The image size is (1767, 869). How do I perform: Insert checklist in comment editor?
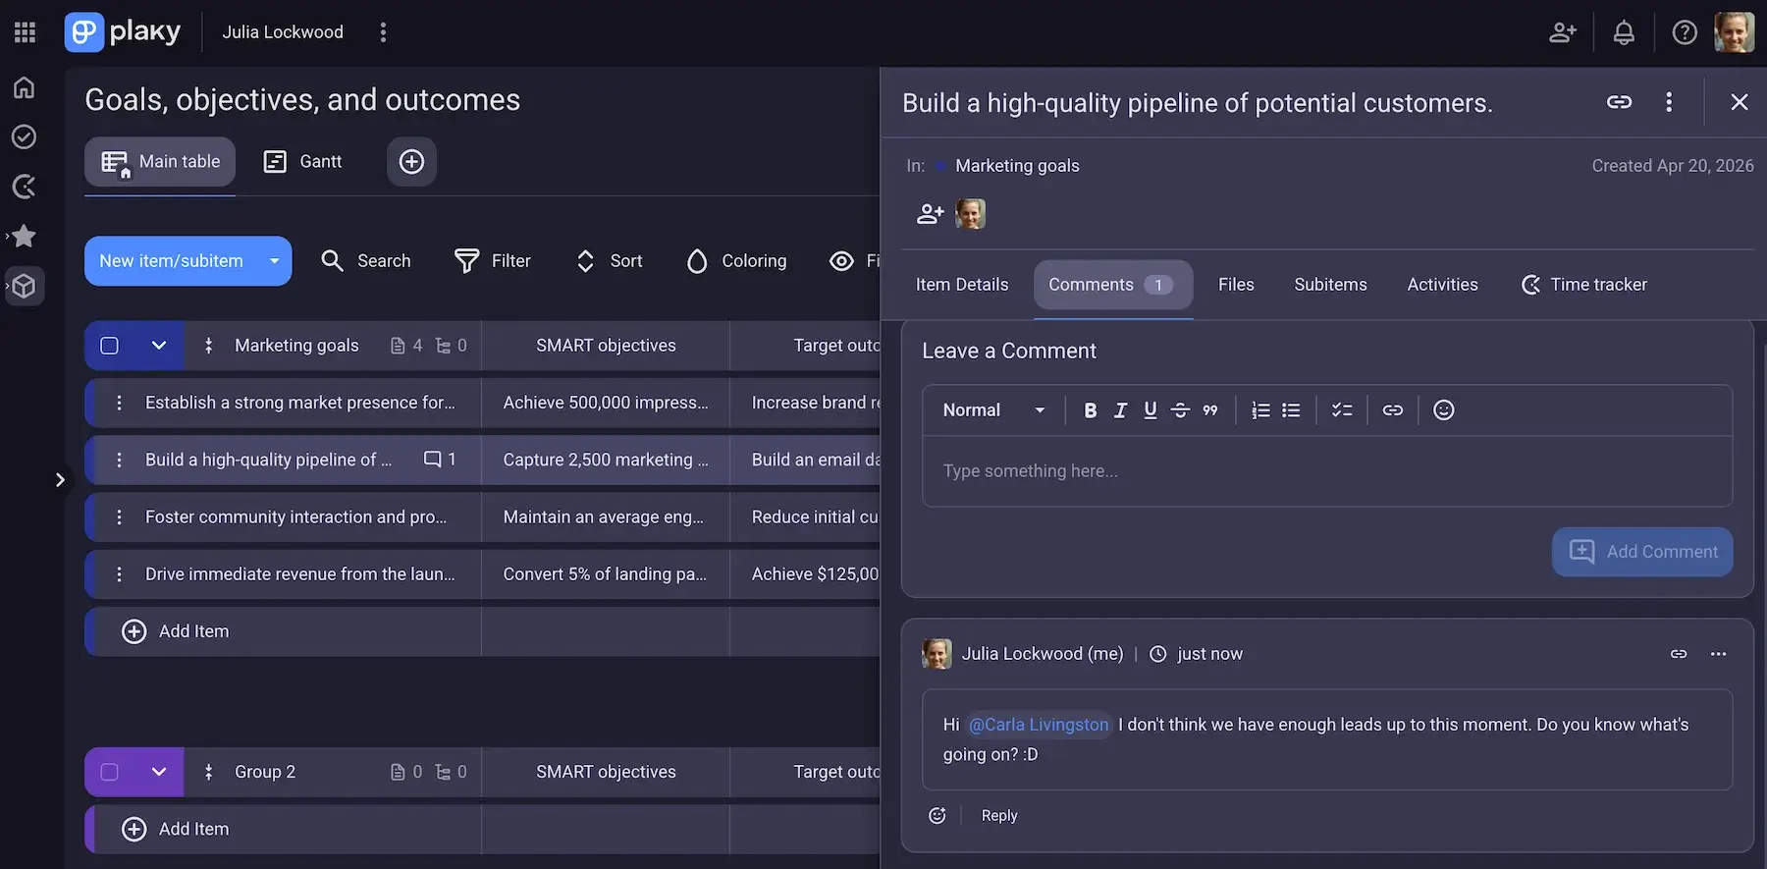tap(1341, 410)
